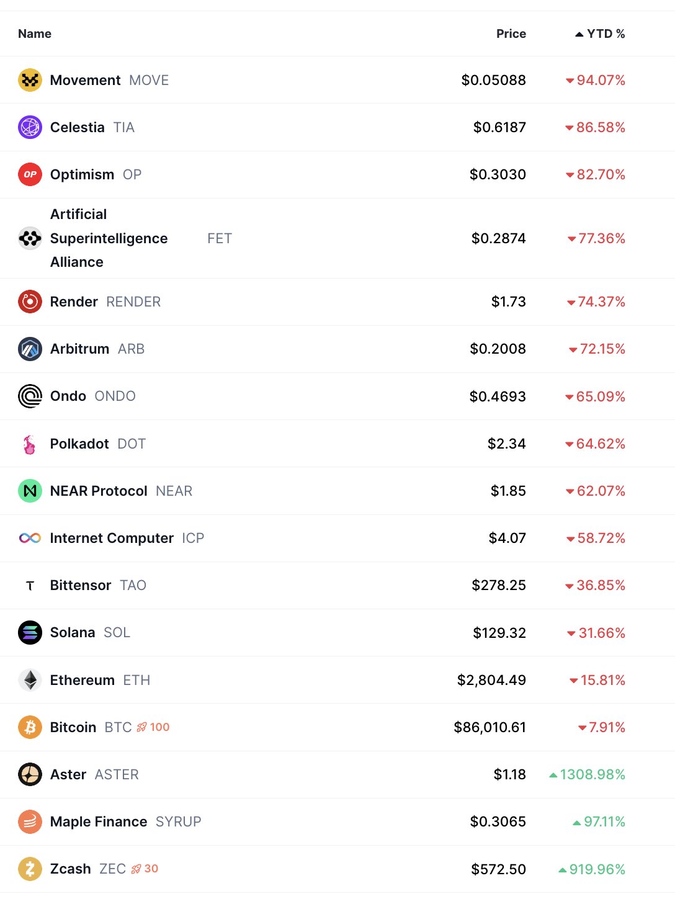The height and width of the screenshot is (922, 675).
Task: Click the Solana logo icon
Action: [x=30, y=632]
